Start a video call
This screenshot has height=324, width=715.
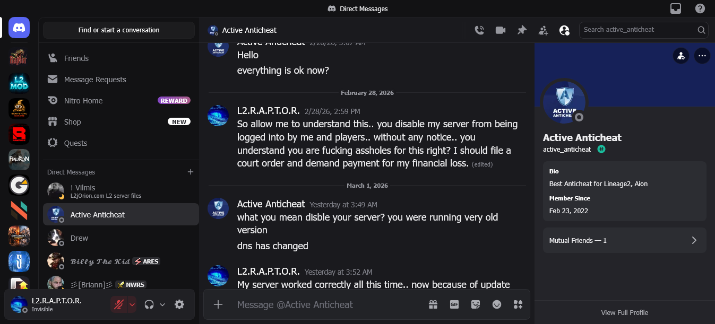point(501,30)
